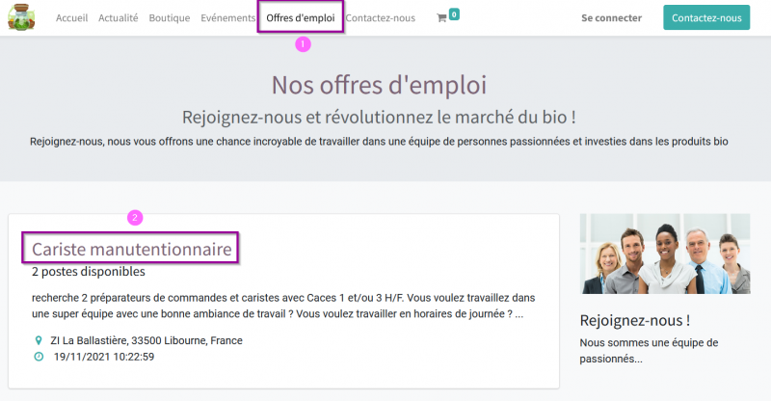771x401 pixels.
Task: Click the address 'ZI La Ballastière, 33500 Libourne, France'
Action: [x=146, y=340]
